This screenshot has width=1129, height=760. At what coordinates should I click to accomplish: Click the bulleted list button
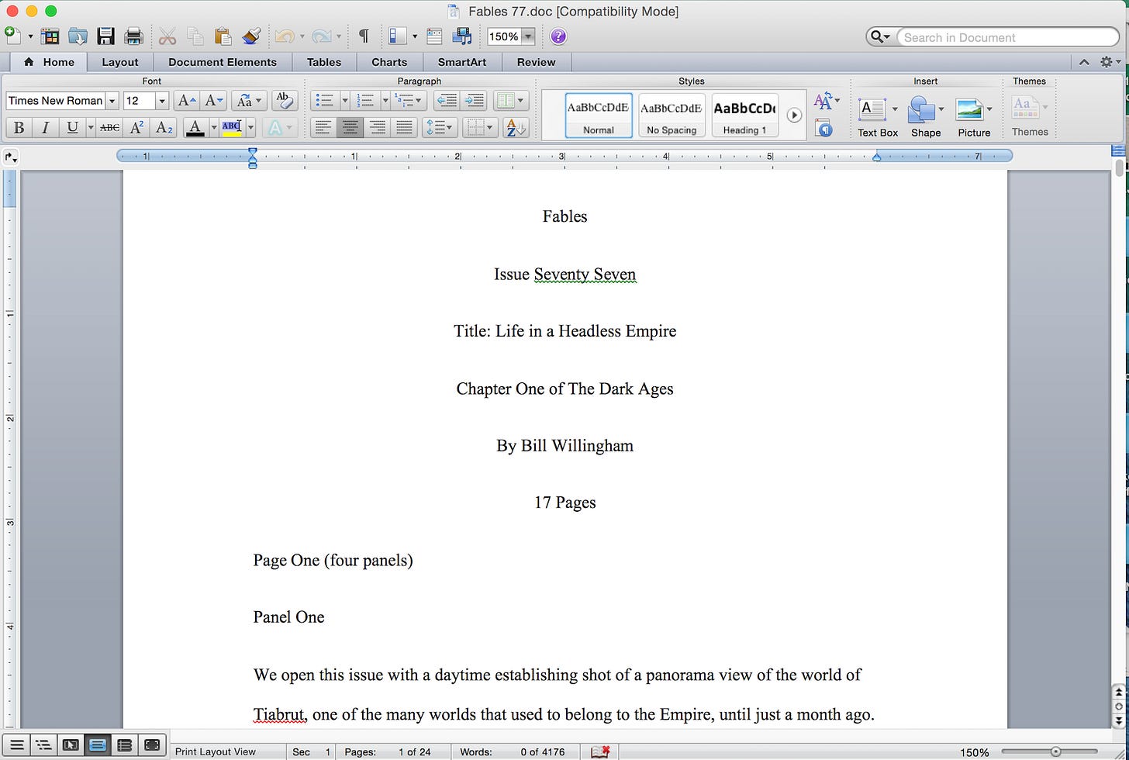[326, 101]
